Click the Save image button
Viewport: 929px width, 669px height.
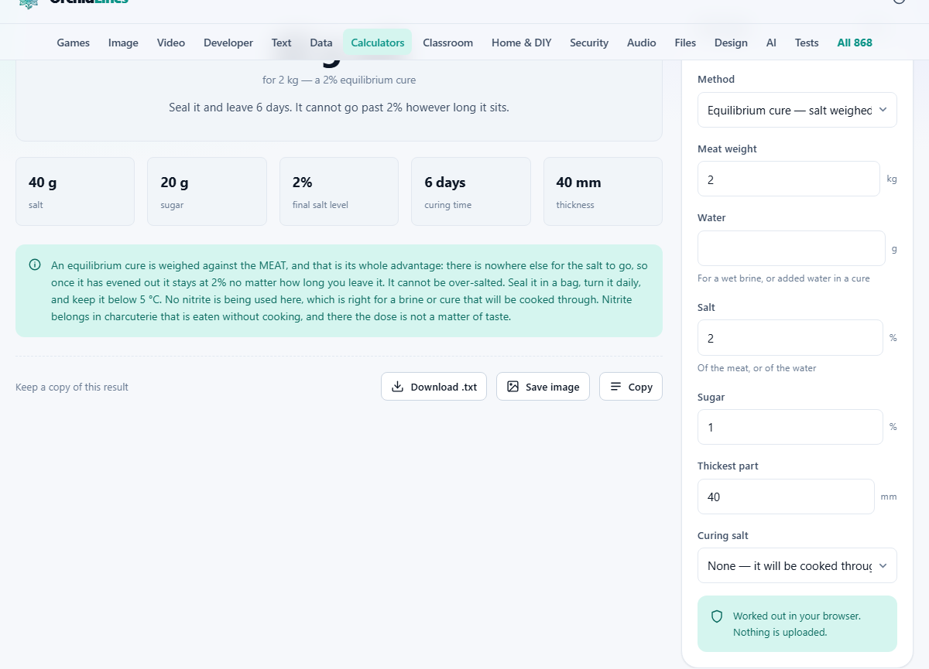[x=543, y=387]
